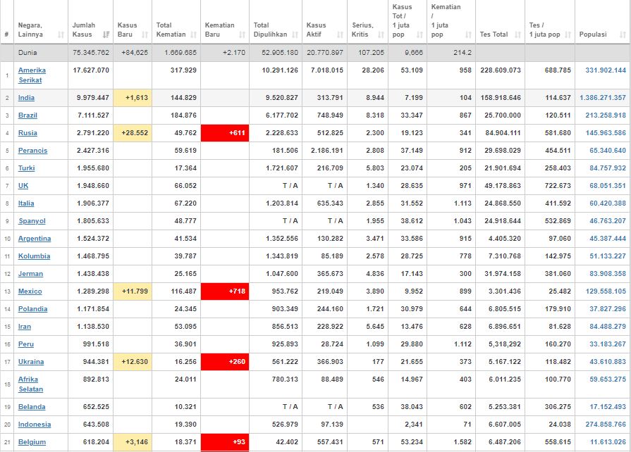The image size is (631, 452).
Task: Open the Rusia country link
Action: pos(27,133)
